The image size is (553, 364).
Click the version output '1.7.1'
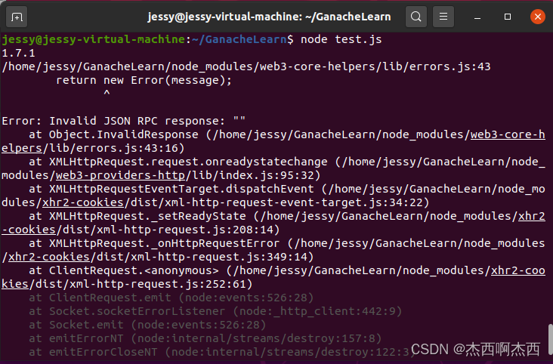[x=18, y=53]
